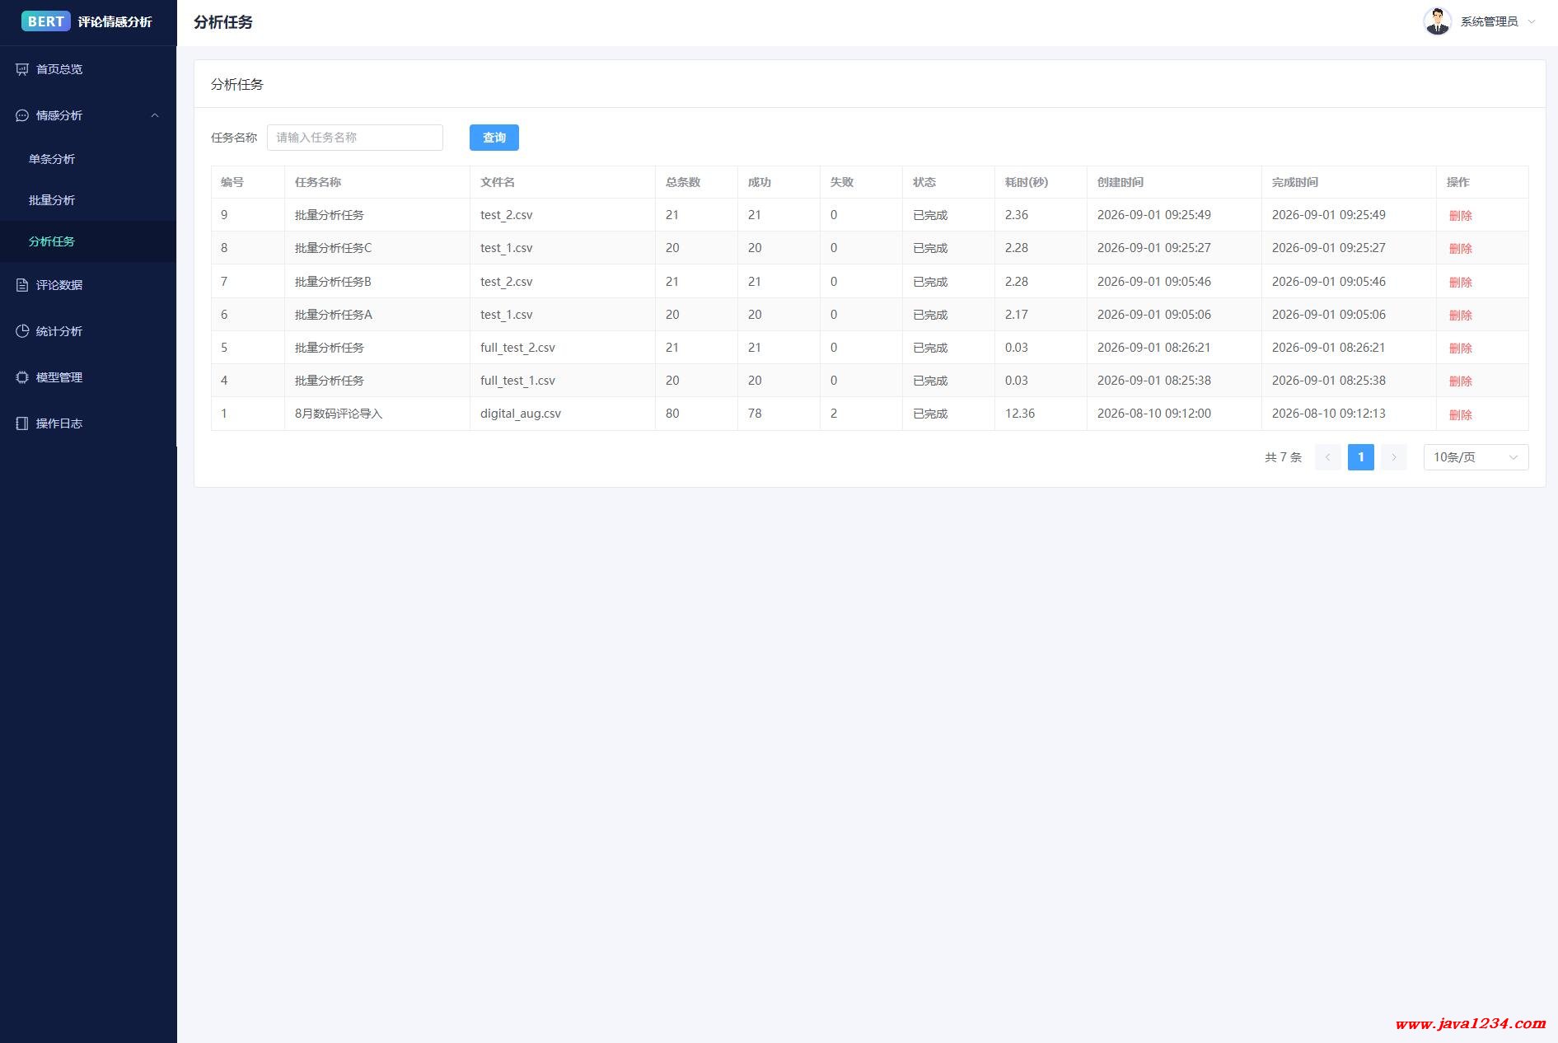Click the 操作日志 notebook icon
1558x1043 pixels.
(22, 423)
